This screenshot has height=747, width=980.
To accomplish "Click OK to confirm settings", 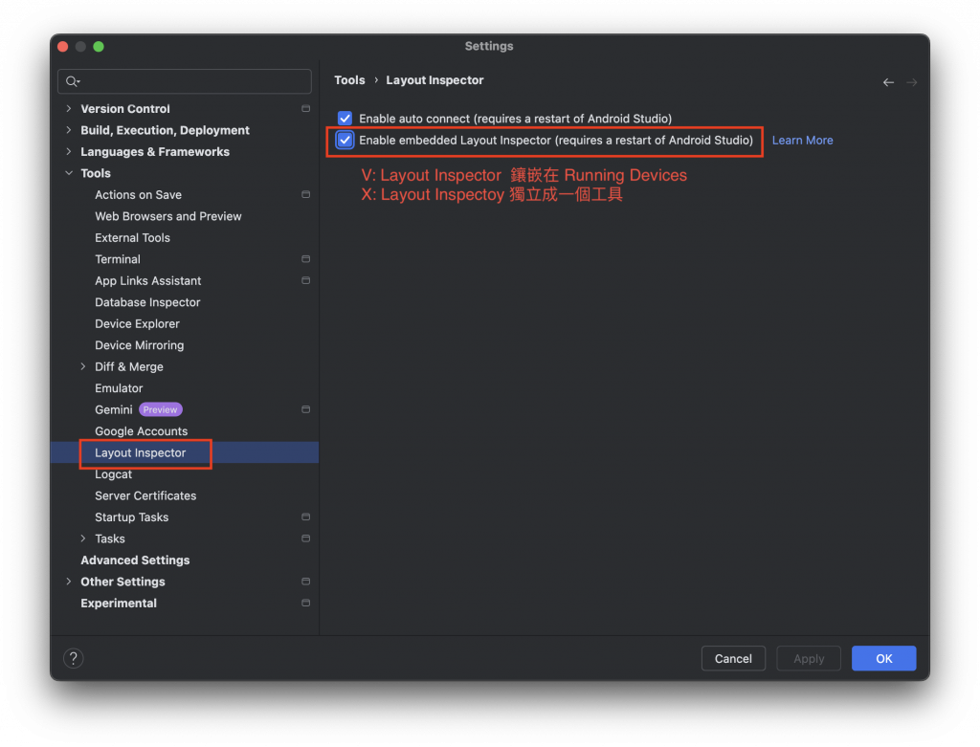I will pos(883,658).
